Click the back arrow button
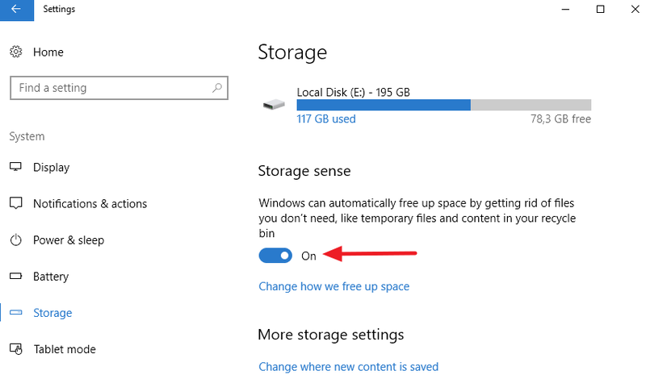This screenshot has height=379, width=646. point(16,10)
